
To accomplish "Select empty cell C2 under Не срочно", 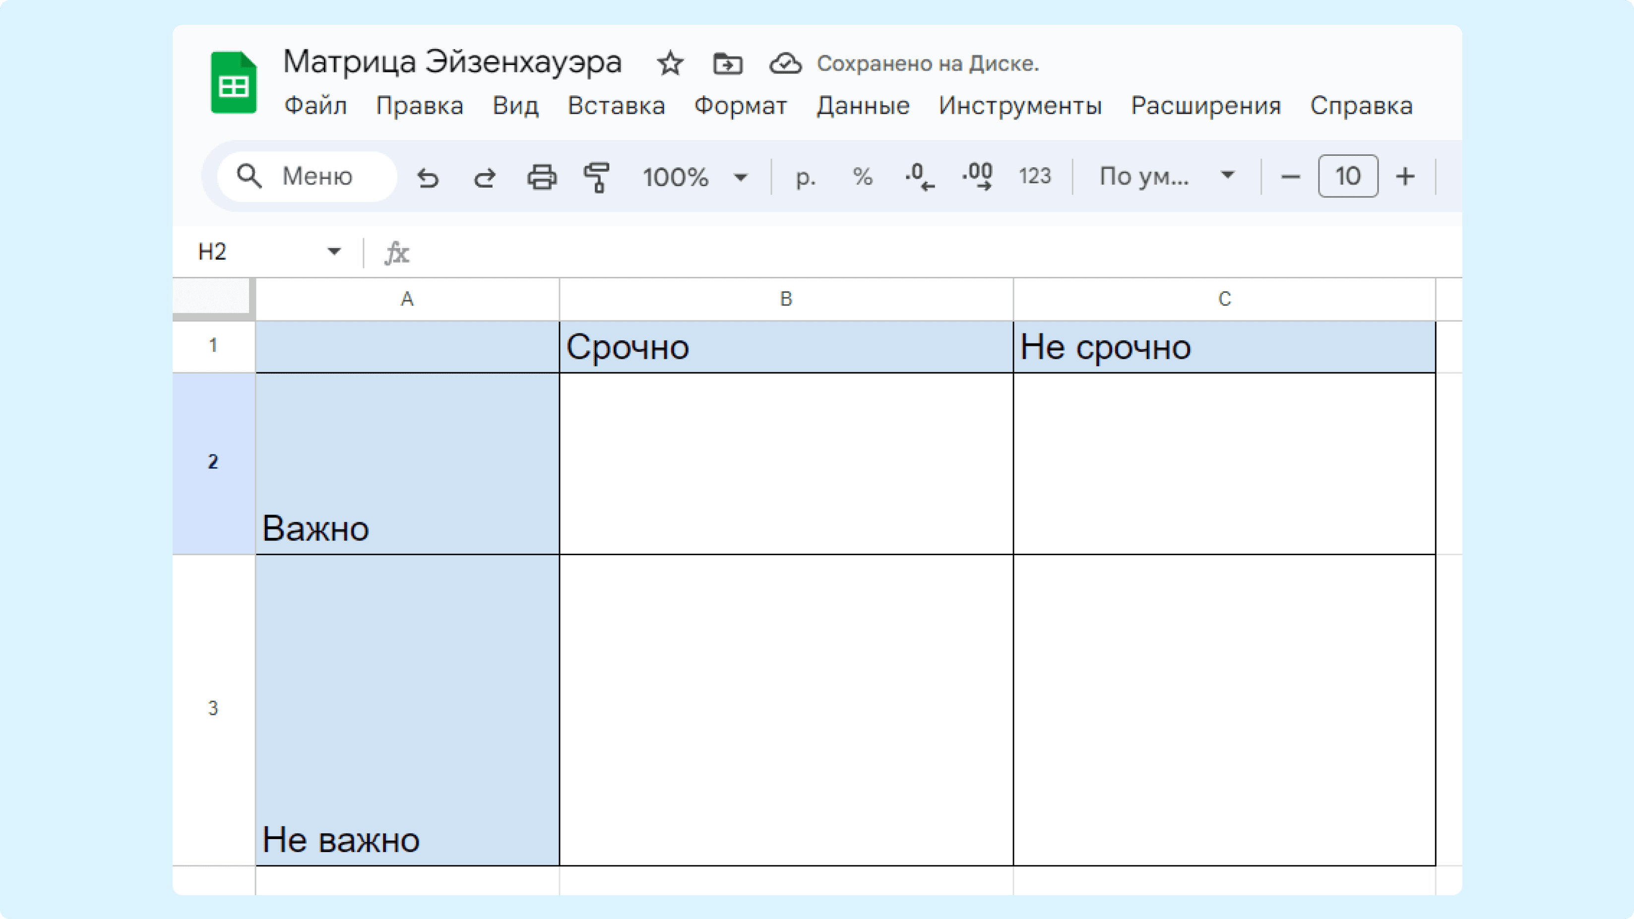I will pyautogui.click(x=1224, y=463).
